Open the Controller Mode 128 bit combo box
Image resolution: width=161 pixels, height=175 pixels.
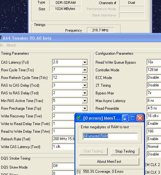tap(154, 70)
